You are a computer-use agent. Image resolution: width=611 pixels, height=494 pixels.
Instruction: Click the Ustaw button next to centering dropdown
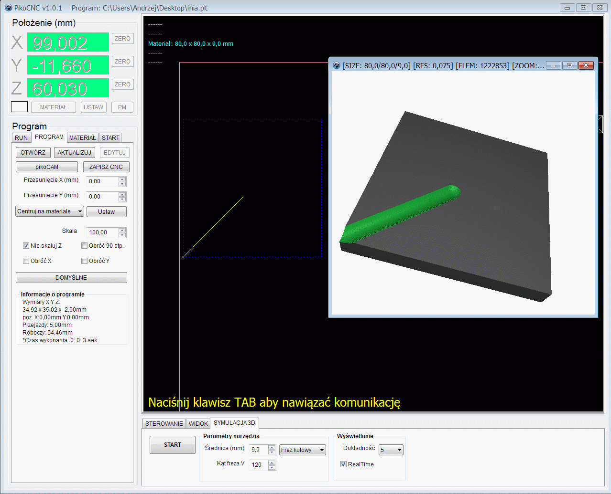click(x=107, y=212)
